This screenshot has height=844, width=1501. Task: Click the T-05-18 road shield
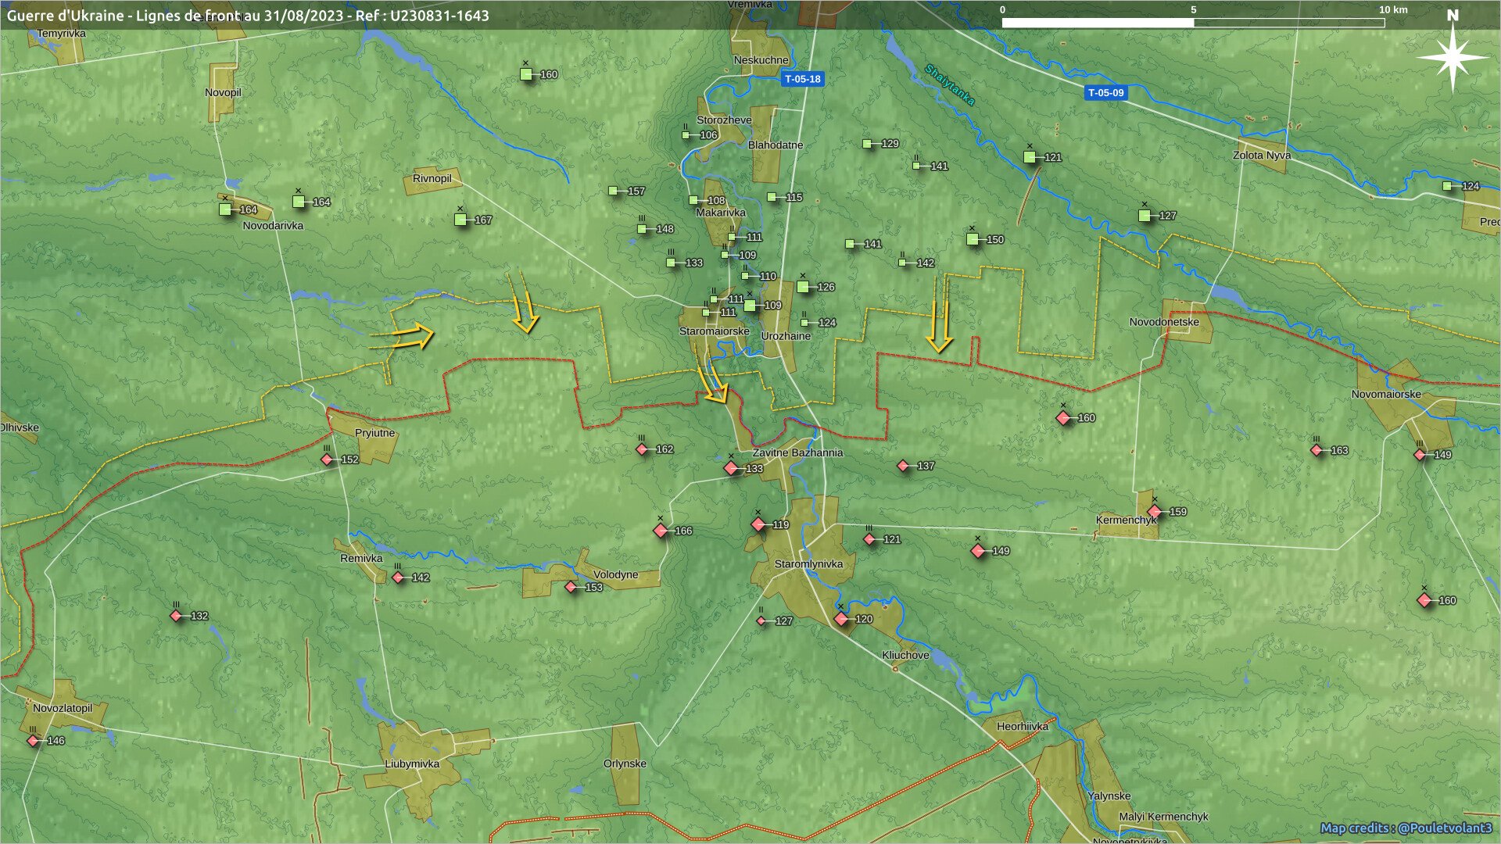[x=803, y=79]
